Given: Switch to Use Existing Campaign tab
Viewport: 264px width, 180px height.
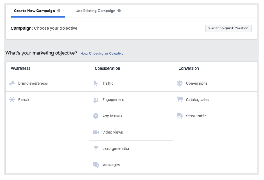Looking at the screenshot, I should [95, 11].
